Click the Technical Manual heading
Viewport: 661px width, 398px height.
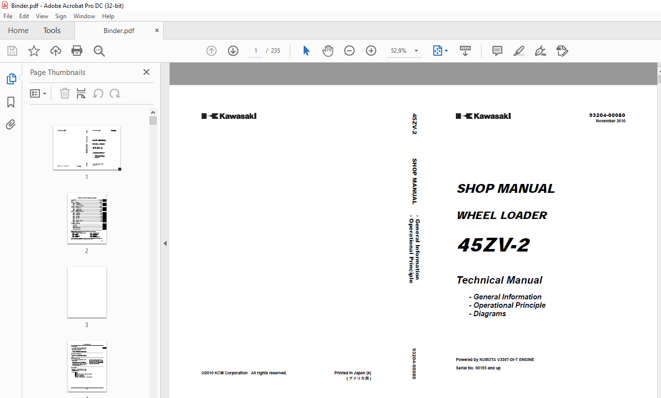(x=499, y=280)
